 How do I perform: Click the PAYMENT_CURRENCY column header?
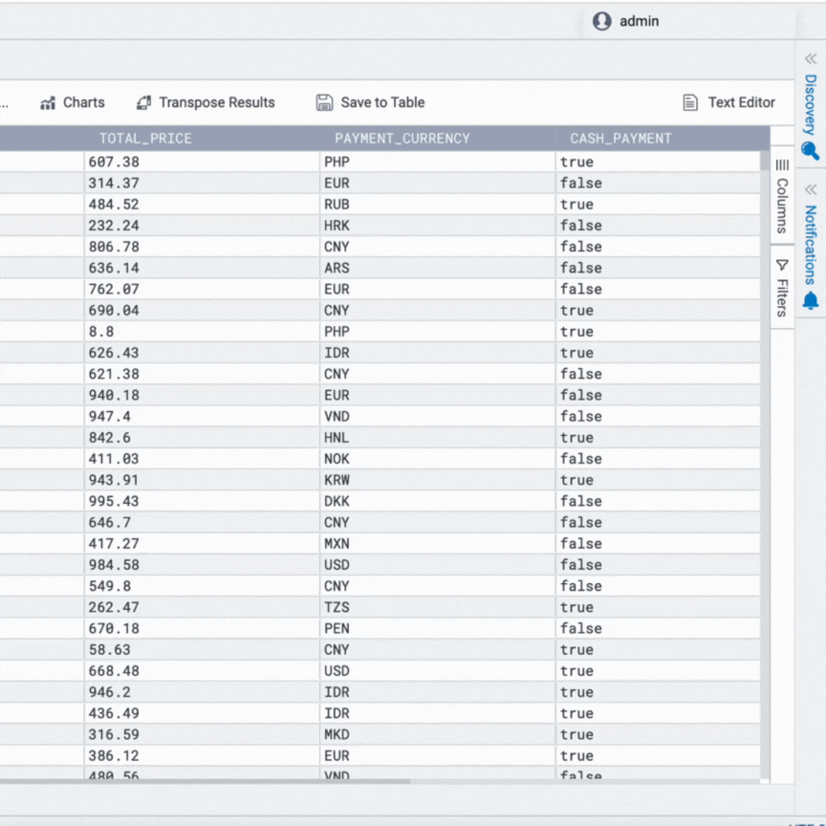tap(402, 139)
